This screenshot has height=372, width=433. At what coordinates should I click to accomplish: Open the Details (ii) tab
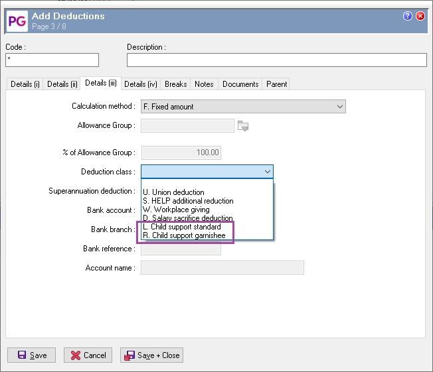click(x=62, y=84)
